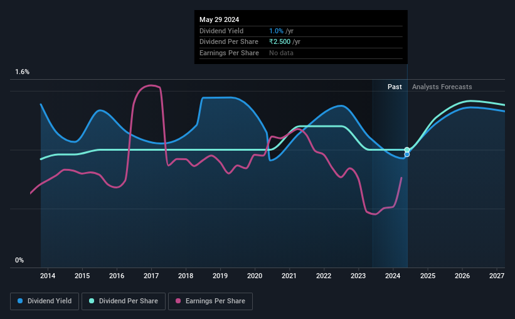
Task: Select the teal Dividend Per Share data point marker
Action: pyautogui.click(x=407, y=149)
